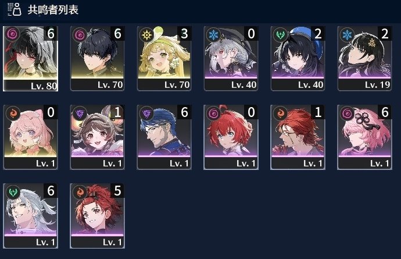Click the Havoc swirl icon on the Lv. 80 card
The width and height of the screenshot is (401, 259).
(12, 34)
